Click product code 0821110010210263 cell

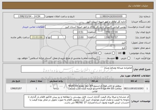click(134, 88)
